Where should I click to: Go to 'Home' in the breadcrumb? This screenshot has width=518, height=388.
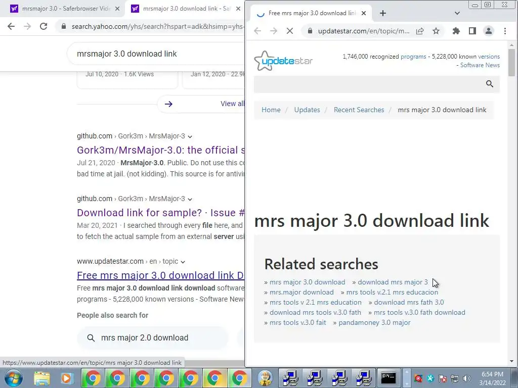coord(271,110)
